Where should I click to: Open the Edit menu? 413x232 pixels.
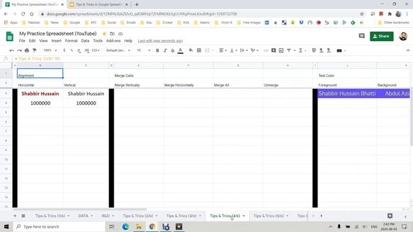(x=32, y=41)
